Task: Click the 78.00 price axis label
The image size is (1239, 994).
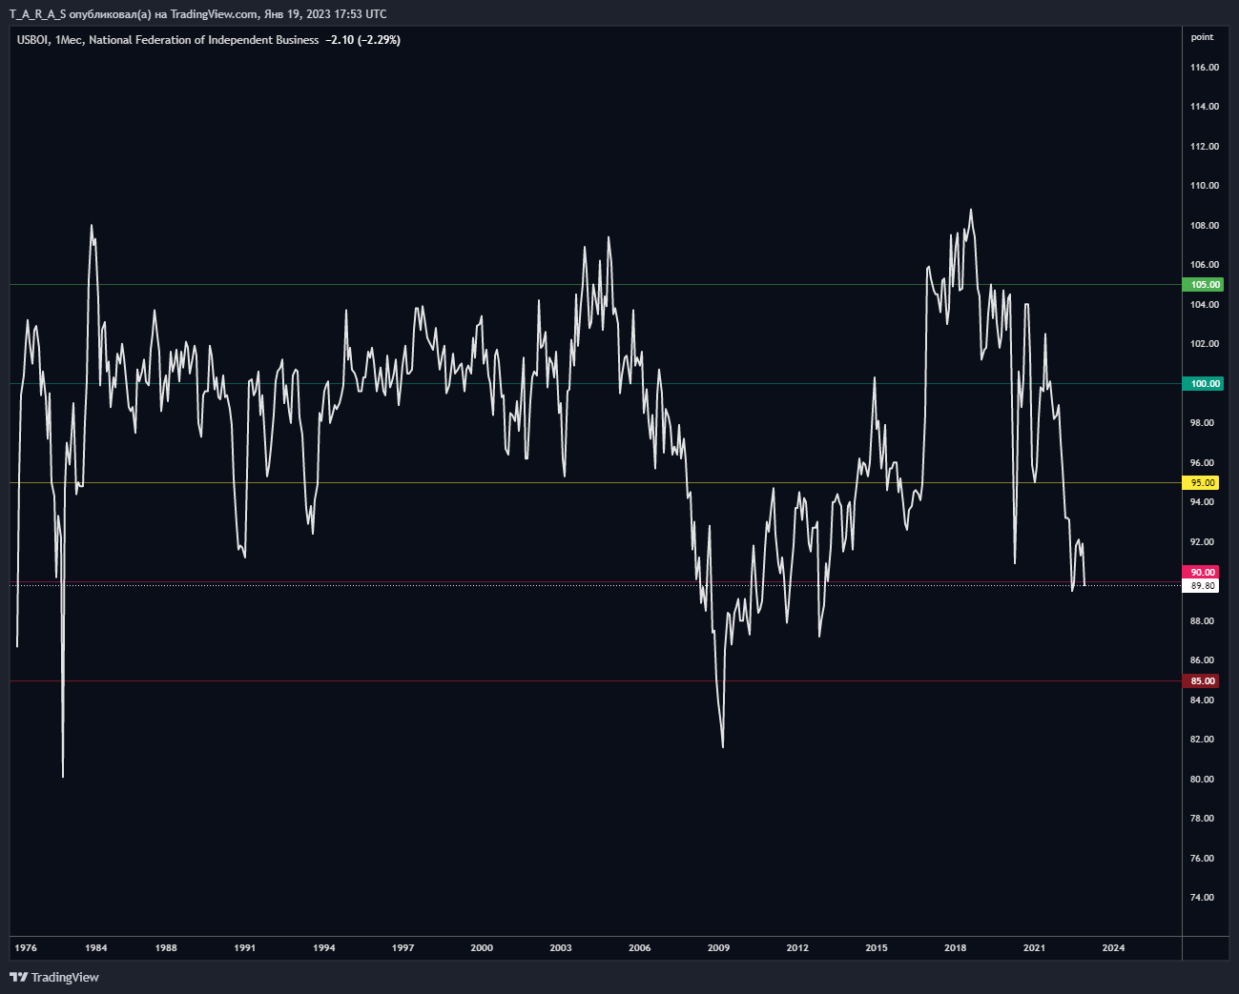Action: coord(1202,819)
